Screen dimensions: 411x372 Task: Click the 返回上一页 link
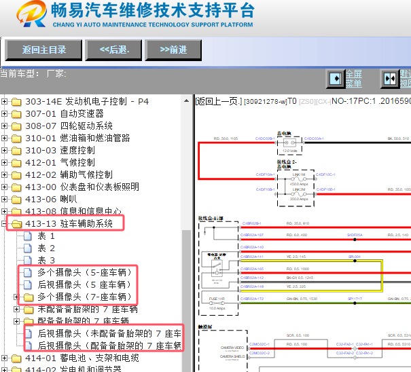pos(219,101)
